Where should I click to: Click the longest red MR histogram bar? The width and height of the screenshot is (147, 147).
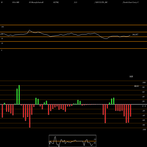click(x=30, y=116)
